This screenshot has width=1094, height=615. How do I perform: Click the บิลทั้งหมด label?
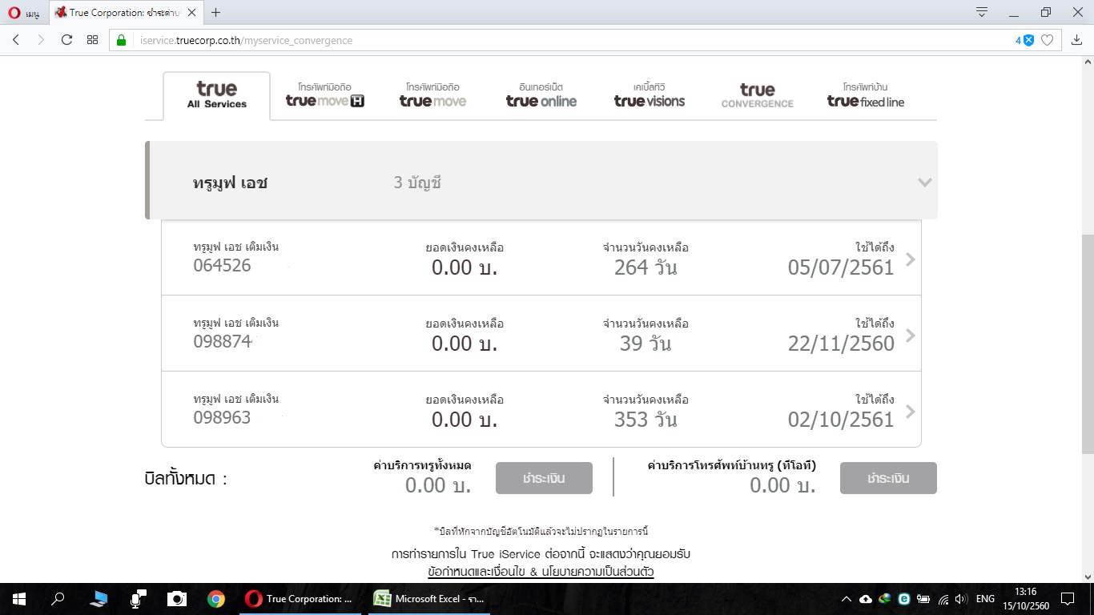[186, 479]
